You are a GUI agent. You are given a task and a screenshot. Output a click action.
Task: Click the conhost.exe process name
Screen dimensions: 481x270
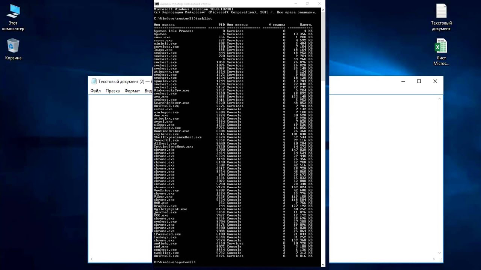tap(165, 250)
